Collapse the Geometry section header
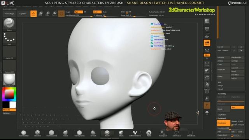Screen dimensions: 249x140 222,94
